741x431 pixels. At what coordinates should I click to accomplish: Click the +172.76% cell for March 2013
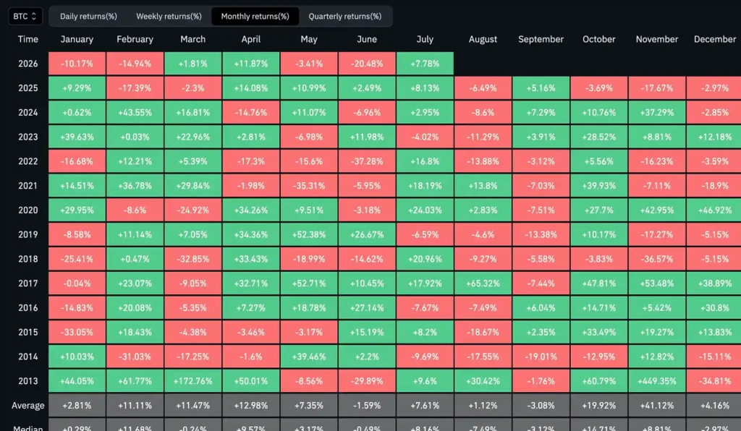[192, 381]
